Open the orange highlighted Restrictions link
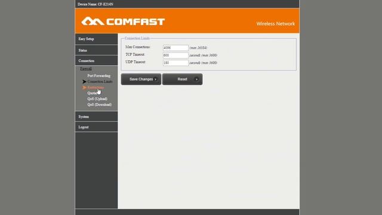Image resolution: width=382 pixels, height=215 pixels. (x=95, y=87)
